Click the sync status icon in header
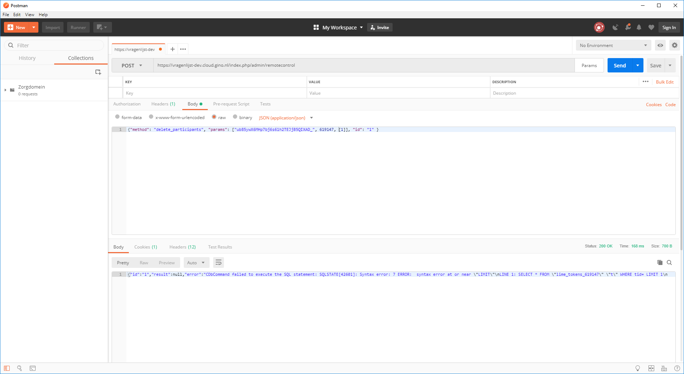 pos(599,28)
